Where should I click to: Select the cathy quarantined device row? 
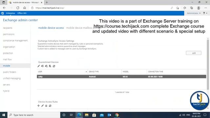coord(121,77)
